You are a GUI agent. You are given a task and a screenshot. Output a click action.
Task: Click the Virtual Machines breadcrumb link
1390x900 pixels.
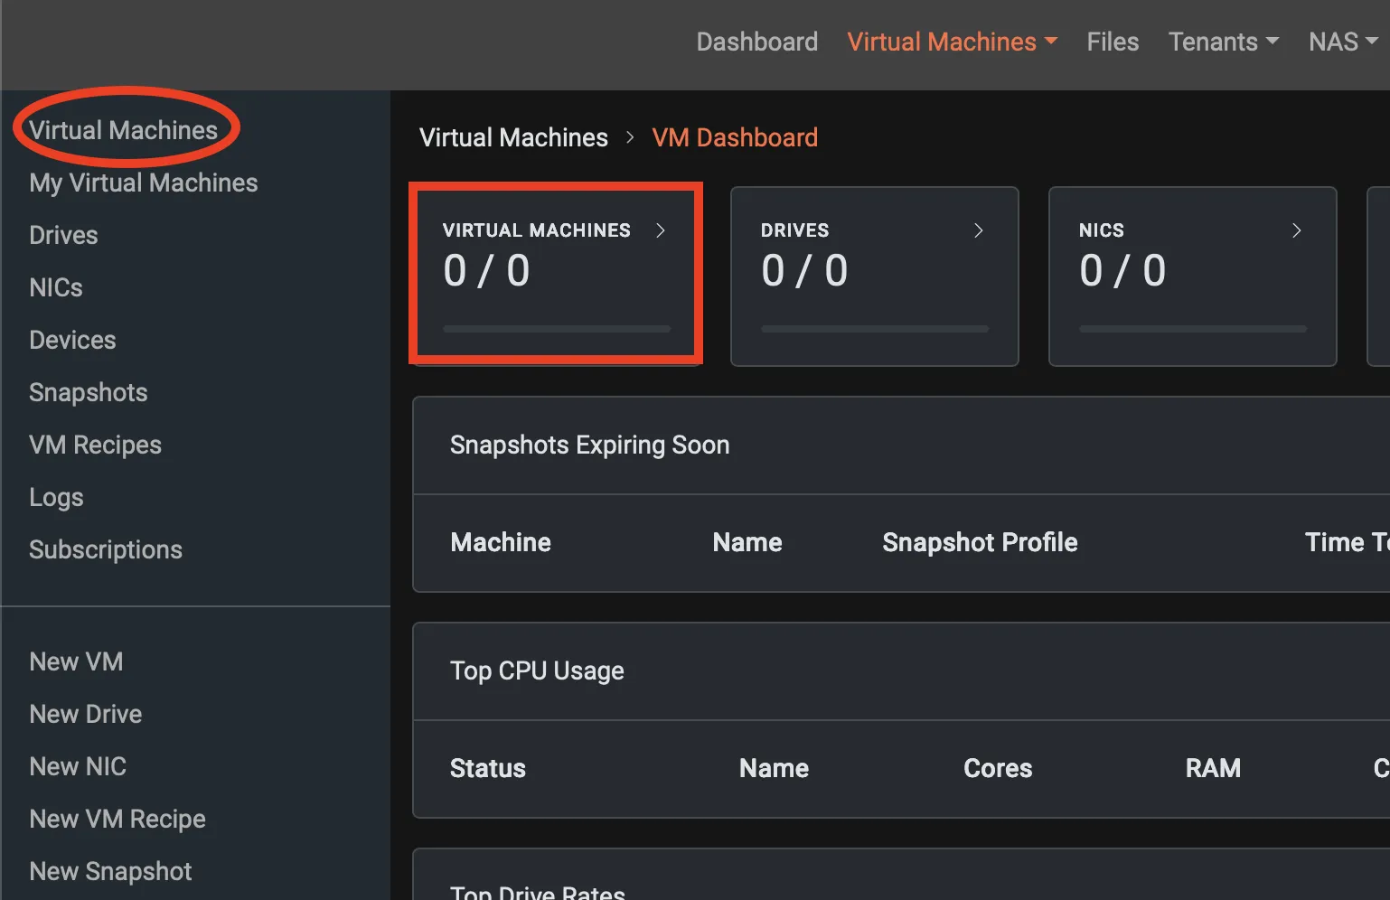[x=513, y=136]
